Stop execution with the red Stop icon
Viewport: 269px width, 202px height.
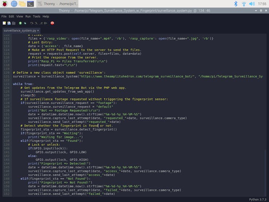click(52, 23)
